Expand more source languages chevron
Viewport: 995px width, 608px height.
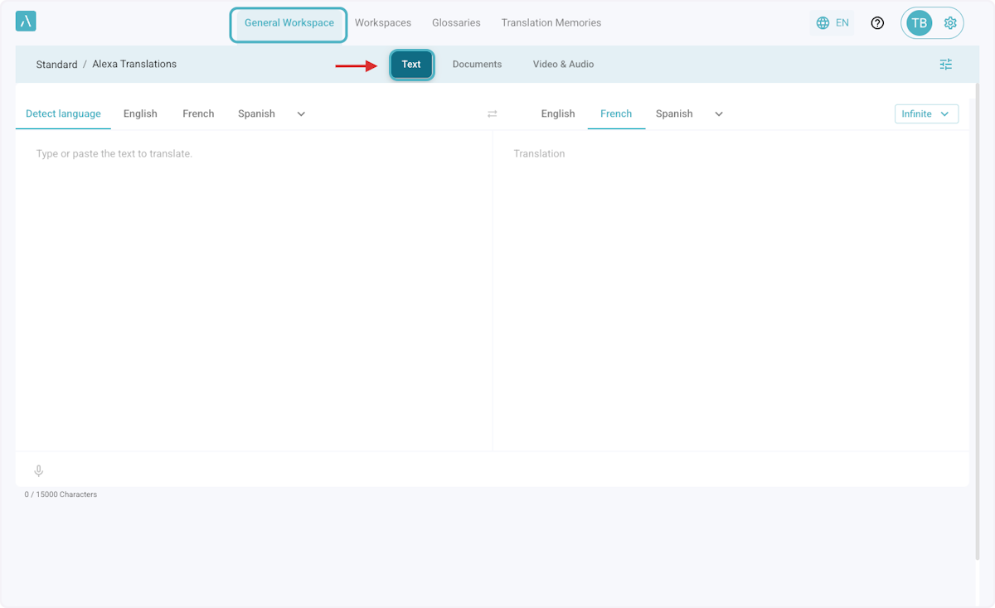pos(301,114)
